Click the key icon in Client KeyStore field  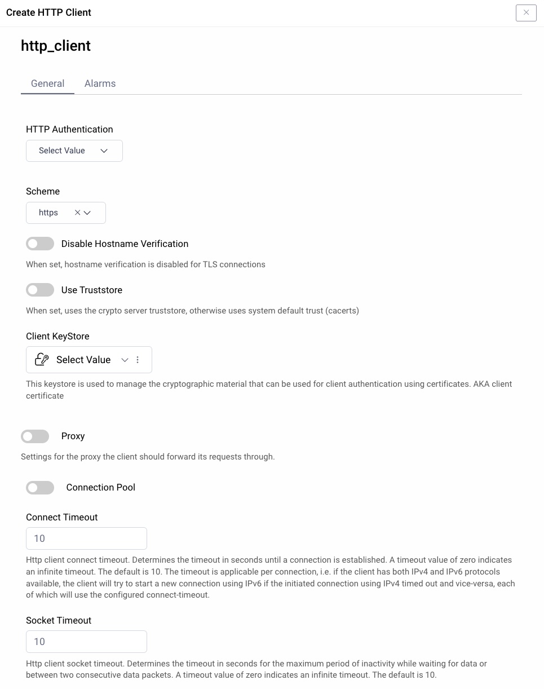41,360
